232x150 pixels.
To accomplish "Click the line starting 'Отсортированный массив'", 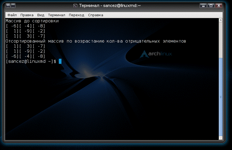I will (96, 41).
